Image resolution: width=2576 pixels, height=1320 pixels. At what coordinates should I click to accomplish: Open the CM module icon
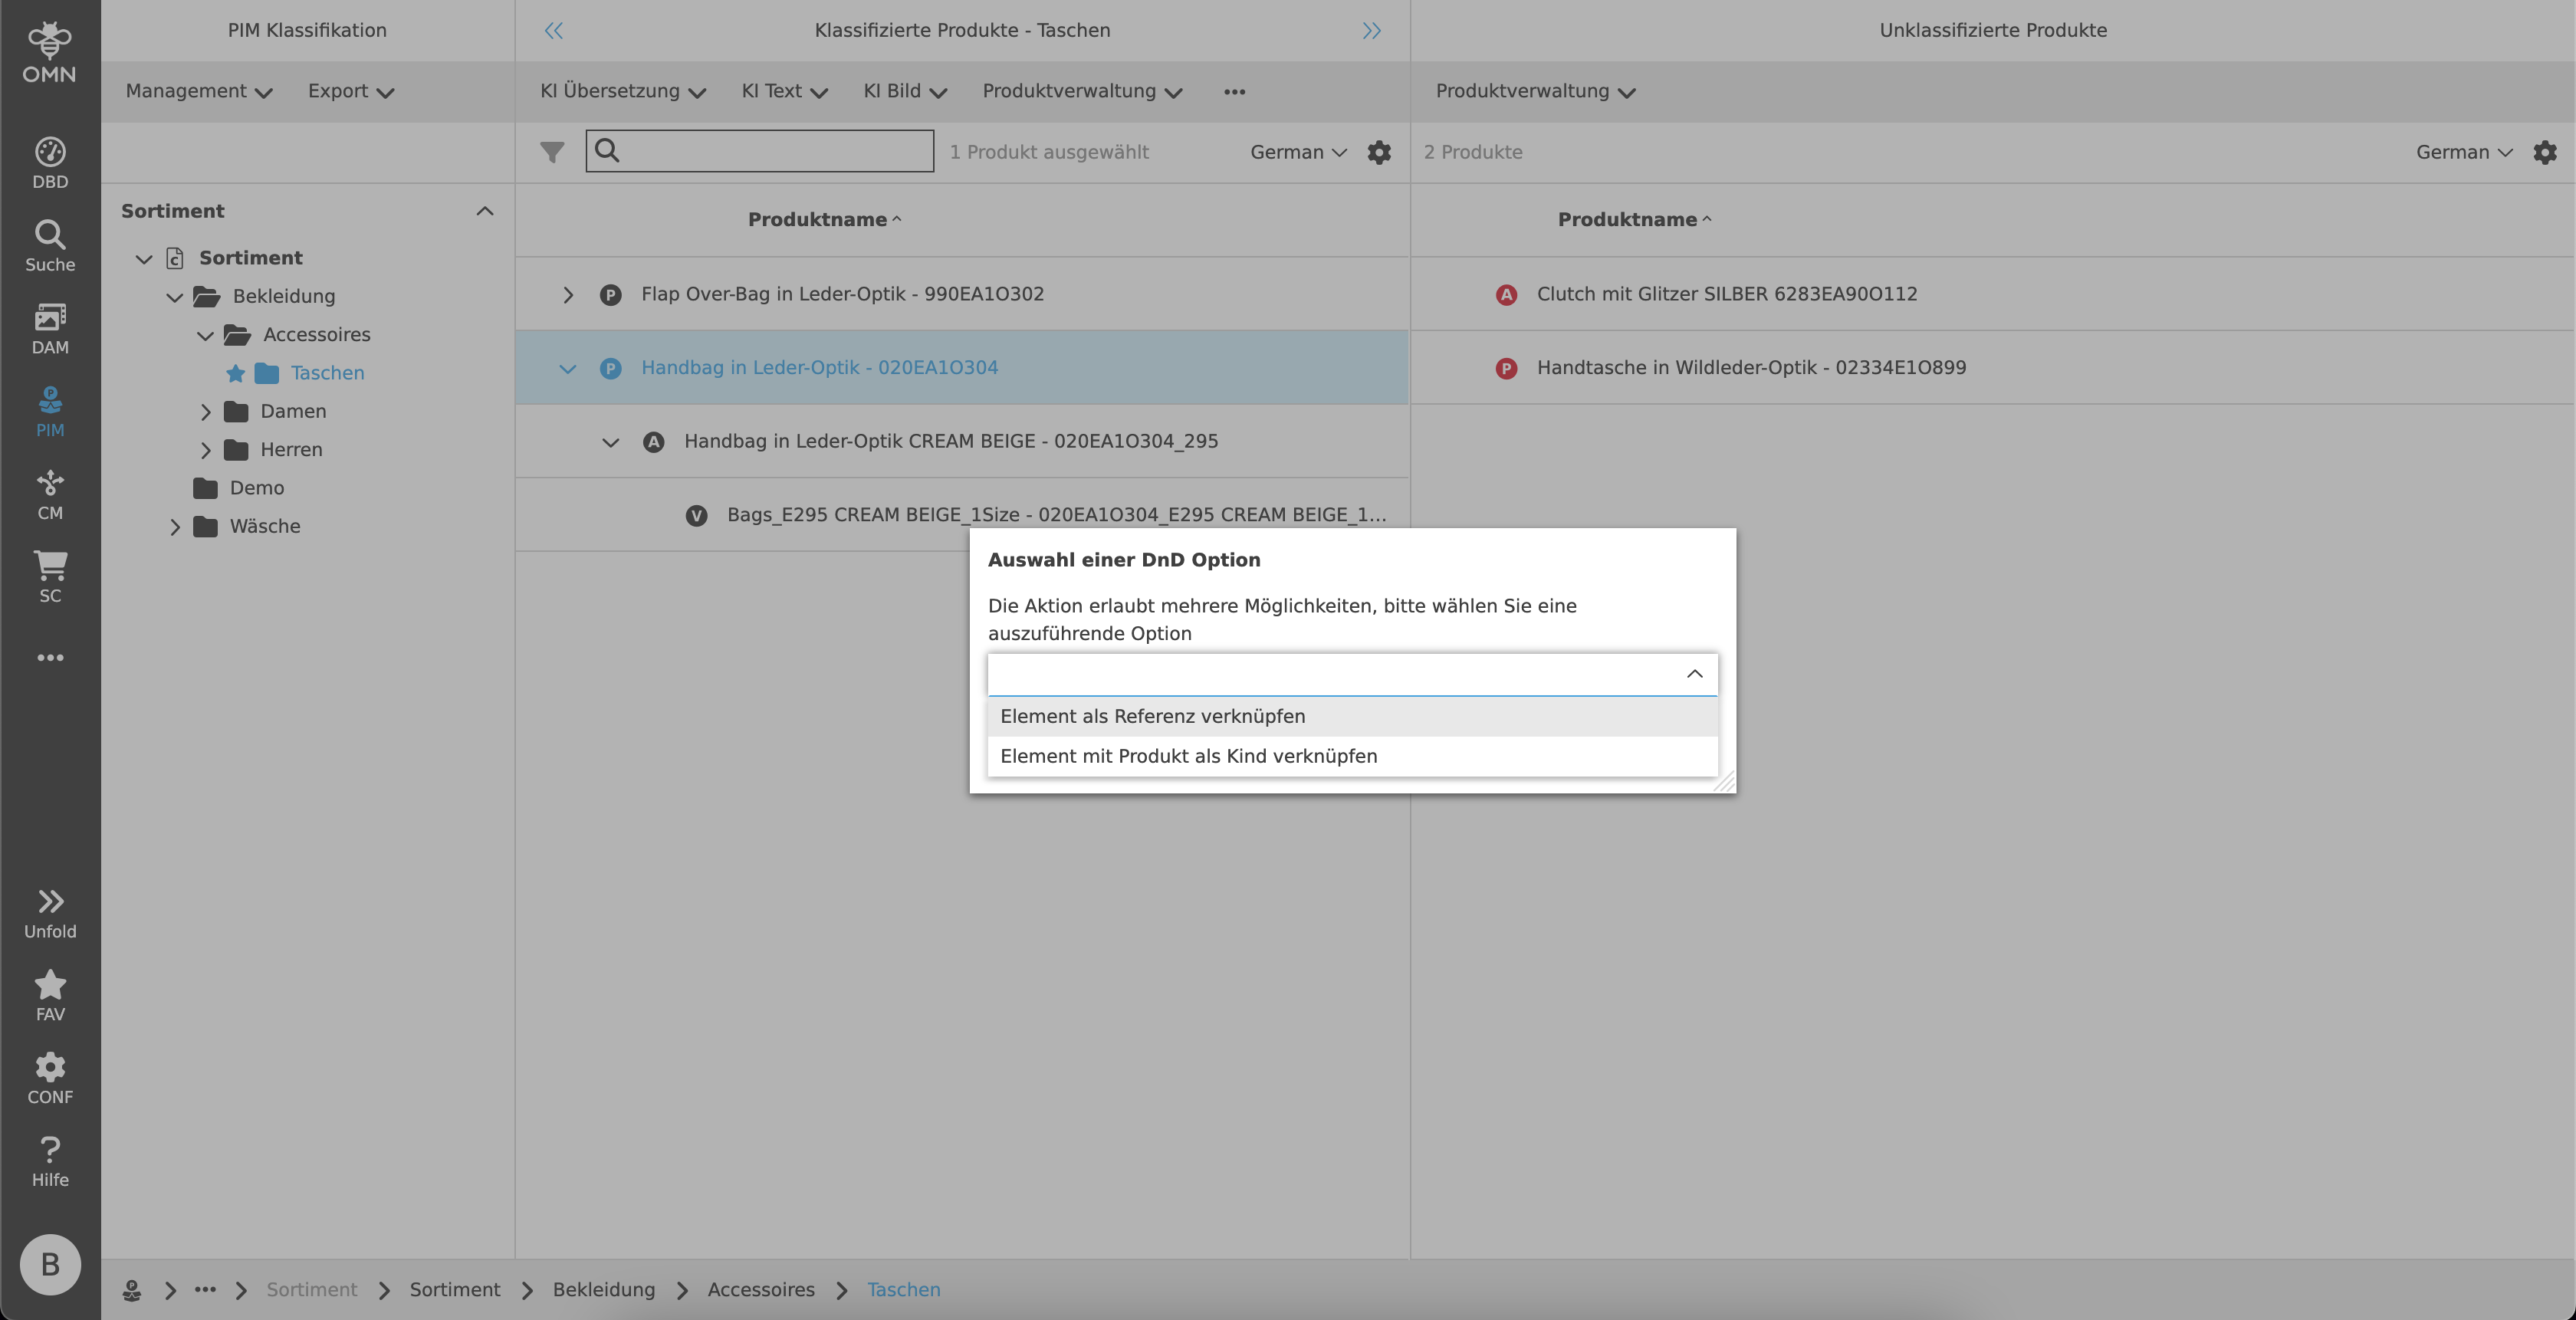pyautogui.click(x=50, y=494)
